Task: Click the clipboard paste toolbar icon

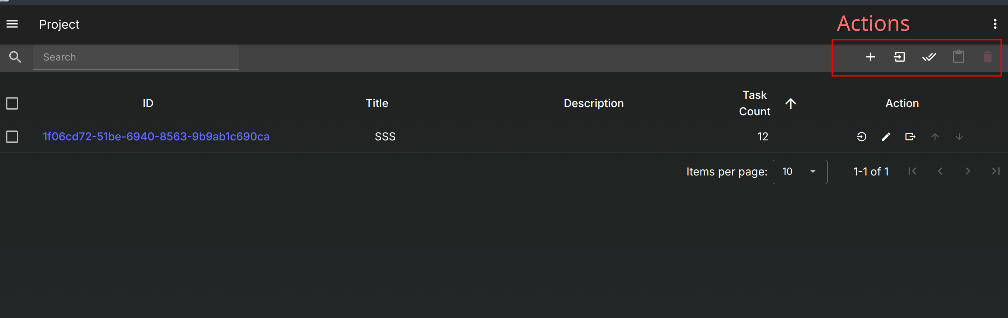Action: [x=958, y=57]
